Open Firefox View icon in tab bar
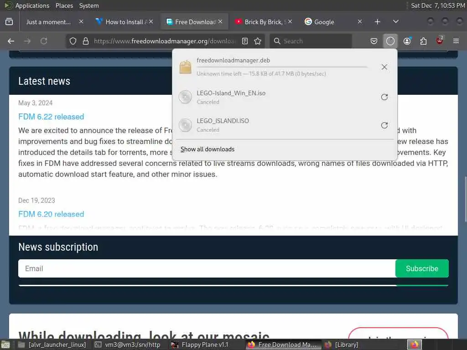 (9, 22)
